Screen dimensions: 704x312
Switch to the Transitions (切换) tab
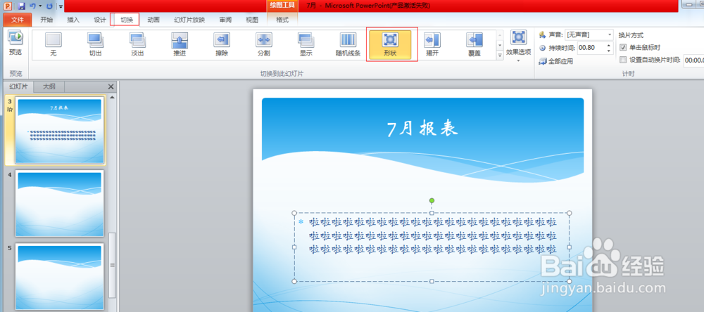(x=127, y=20)
